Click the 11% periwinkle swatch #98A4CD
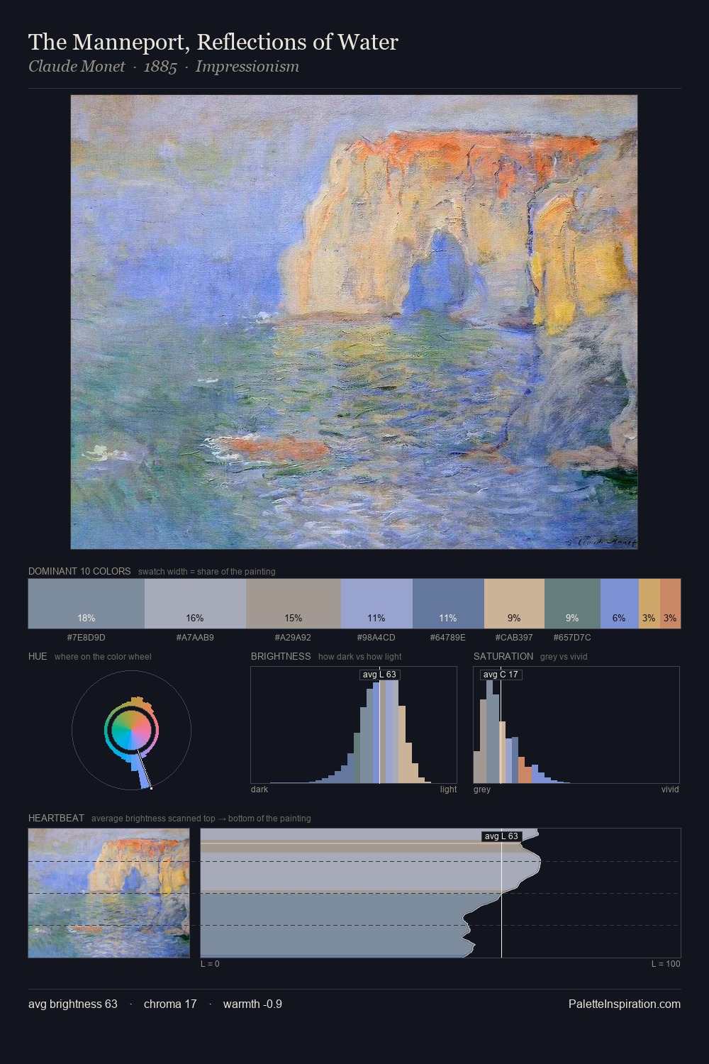709x1064 pixels. pos(376,604)
